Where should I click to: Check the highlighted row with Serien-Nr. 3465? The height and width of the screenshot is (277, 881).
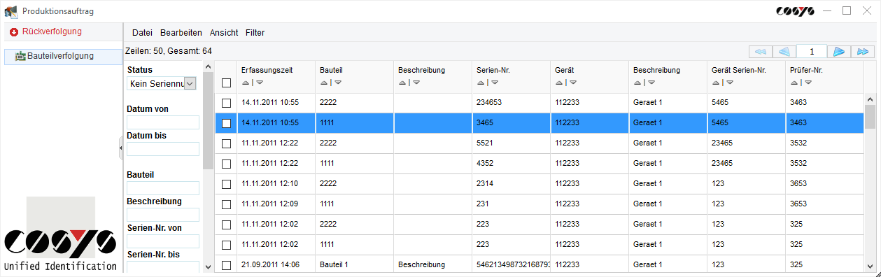(226, 123)
